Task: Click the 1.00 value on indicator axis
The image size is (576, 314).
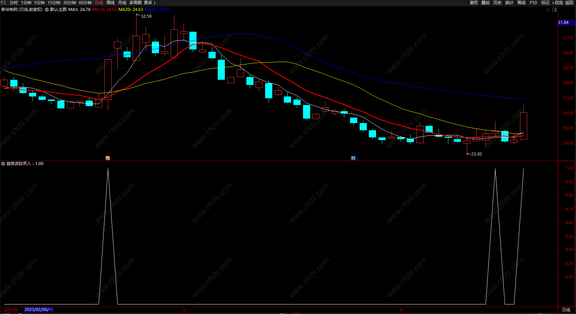Action: click(569, 168)
